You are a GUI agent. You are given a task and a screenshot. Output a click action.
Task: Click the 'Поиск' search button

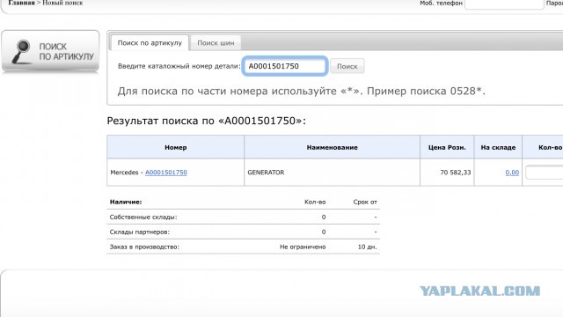pos(347,66)
